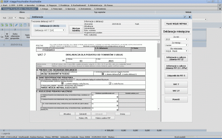Open the 9. Administracja menu
The width and height of the screenshot is (222, 139).
[95, 5]
